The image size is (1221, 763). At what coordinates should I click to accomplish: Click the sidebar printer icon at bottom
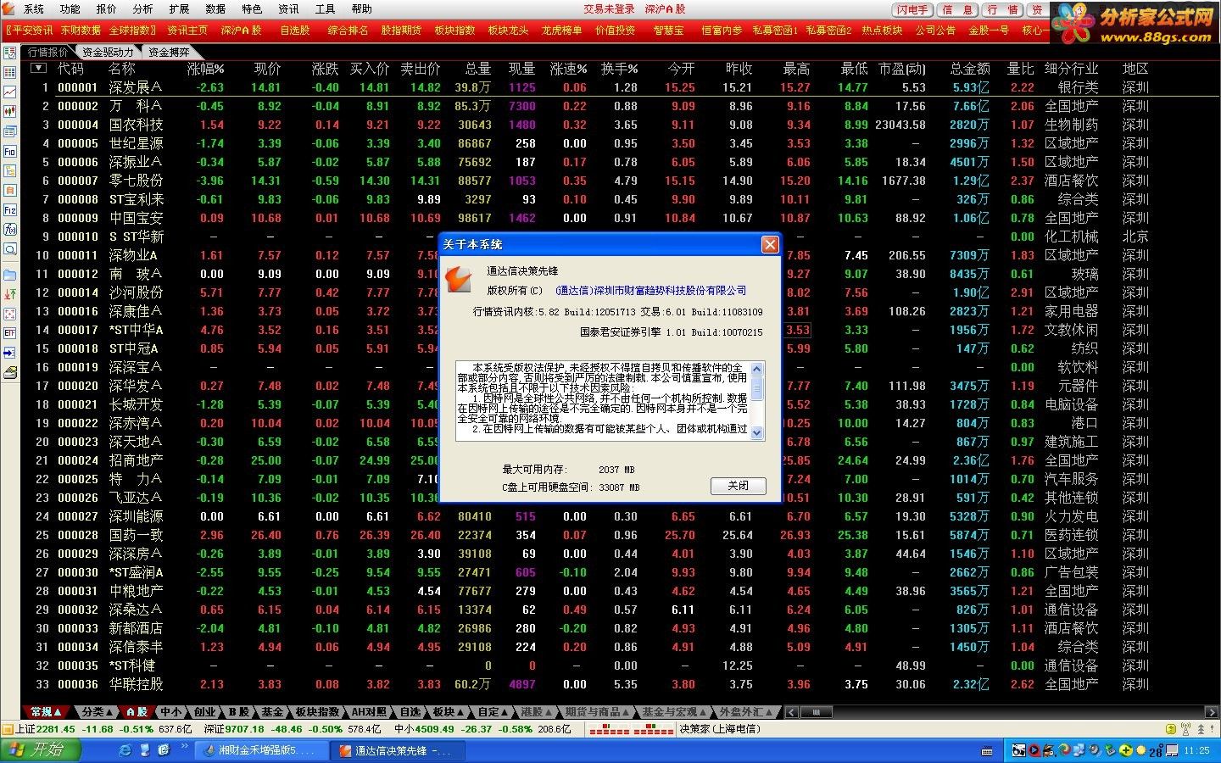point(9,372)
